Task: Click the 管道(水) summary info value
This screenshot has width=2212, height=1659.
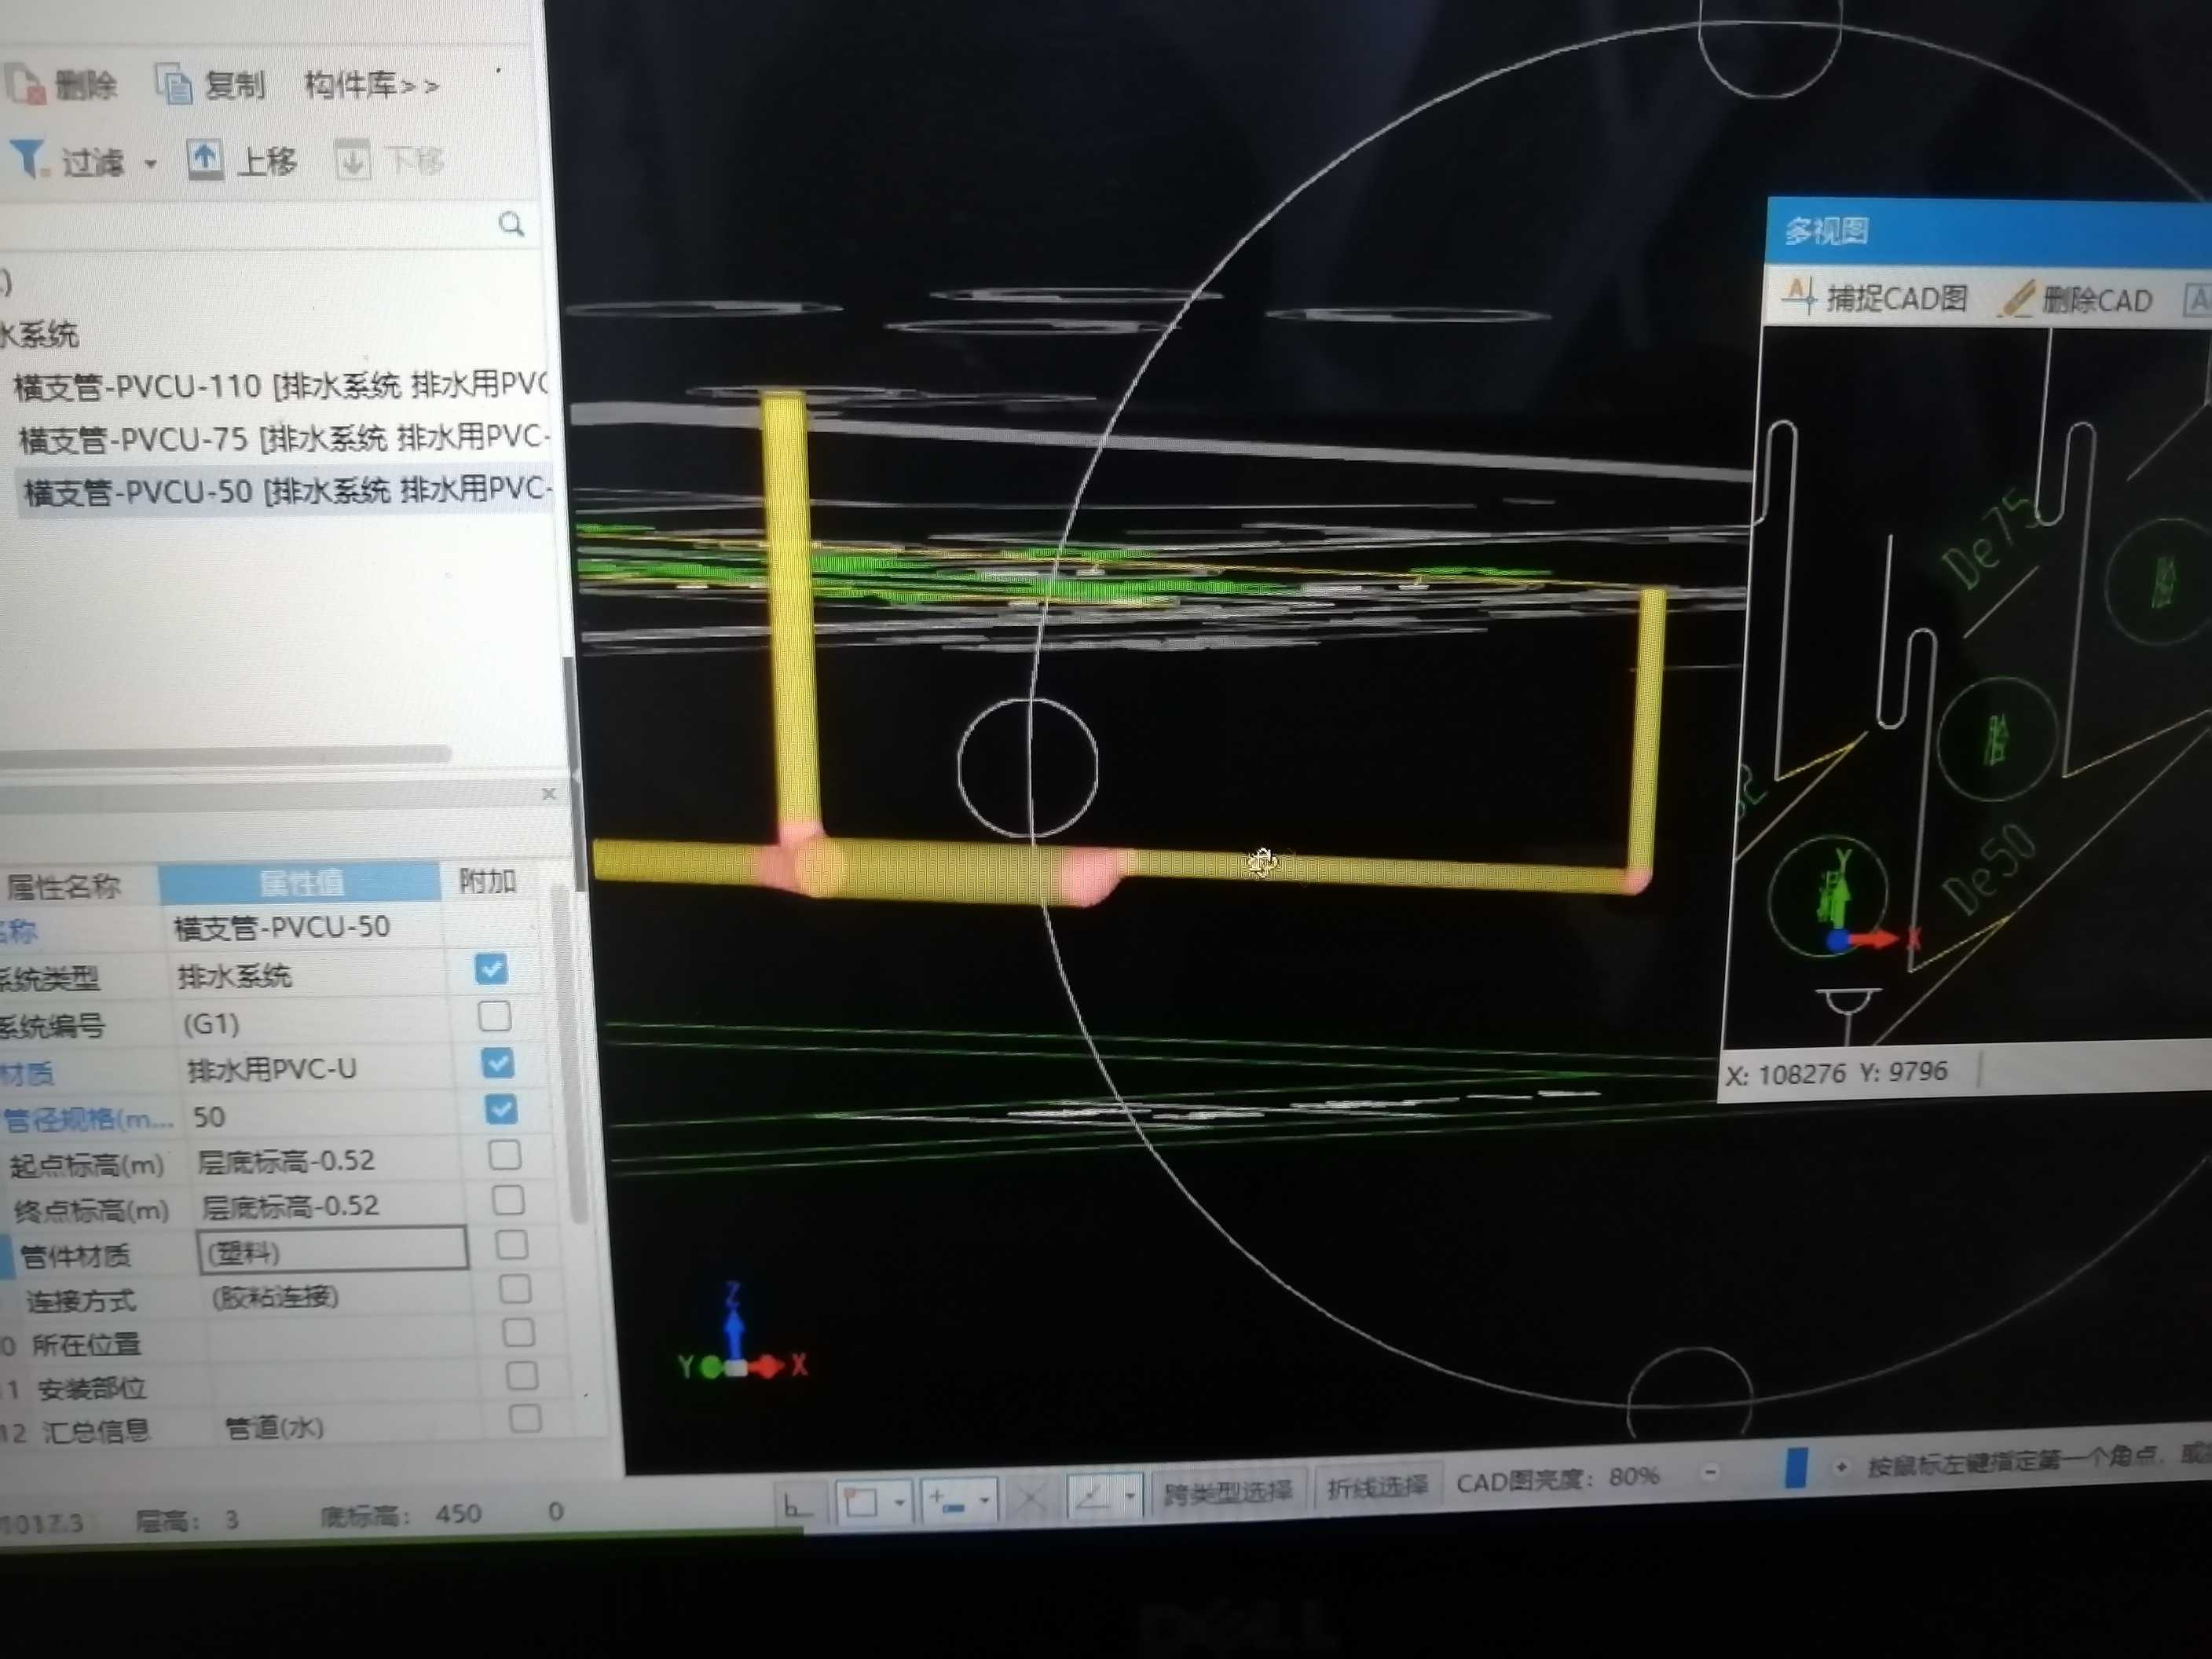Action: [274, 1428]
